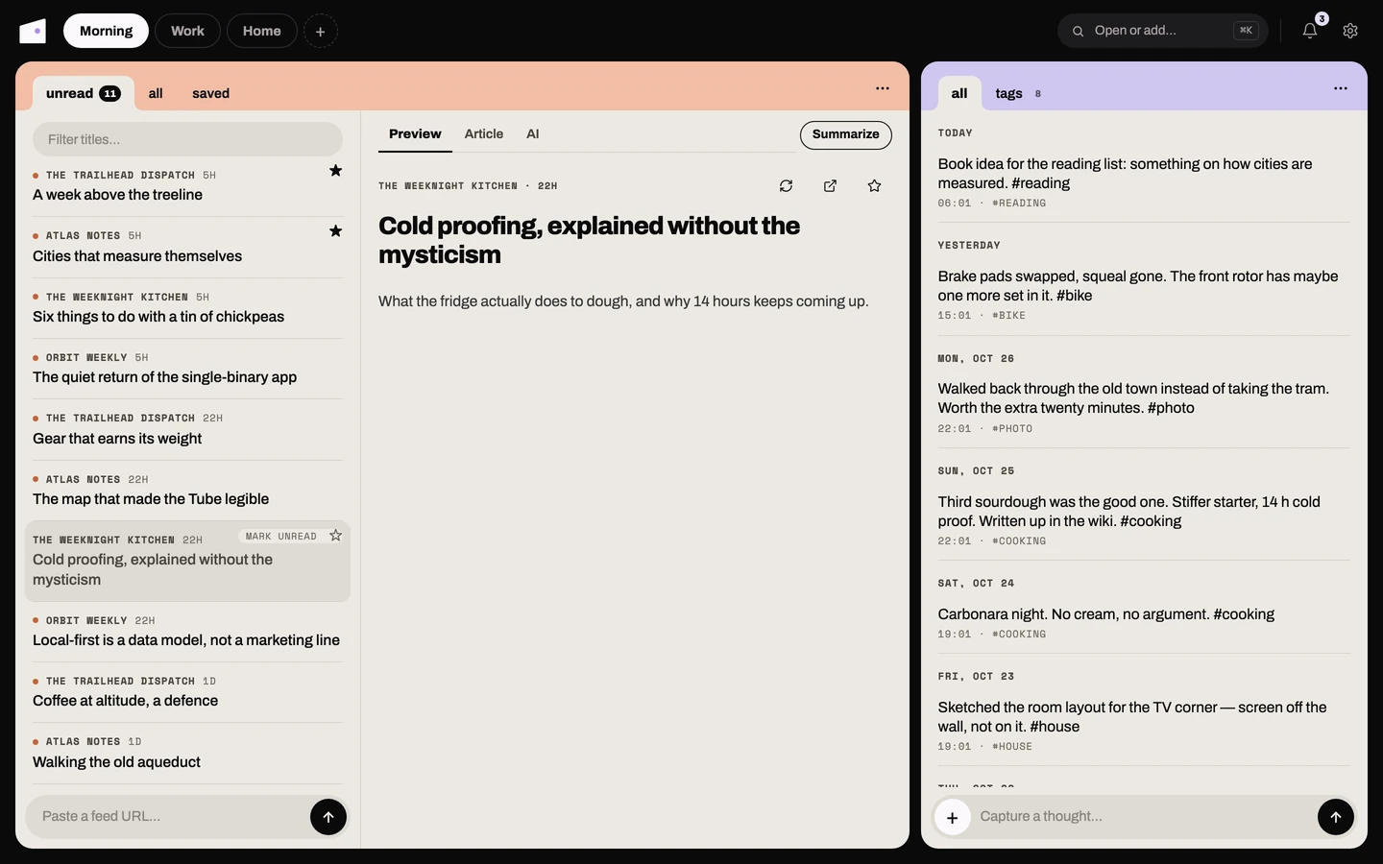Show the unread feed items tab
The image size is (1383, 864).
pos(84,93)
